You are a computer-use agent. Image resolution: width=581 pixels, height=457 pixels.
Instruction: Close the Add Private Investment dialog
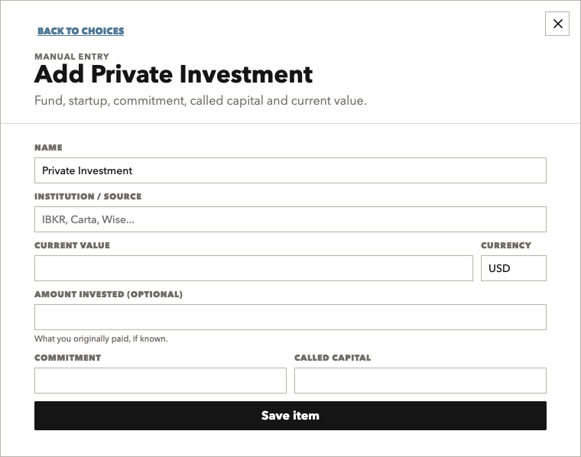[557, 24]
